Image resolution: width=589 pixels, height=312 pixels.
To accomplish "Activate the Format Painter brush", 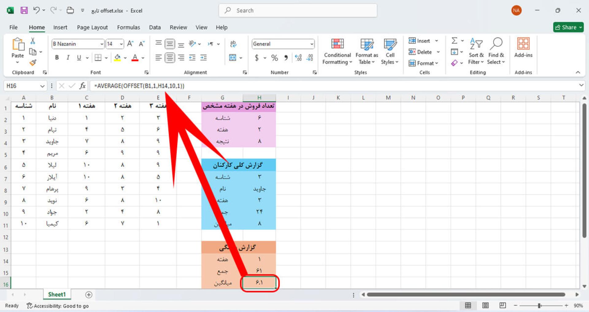I will click(33, 63).
